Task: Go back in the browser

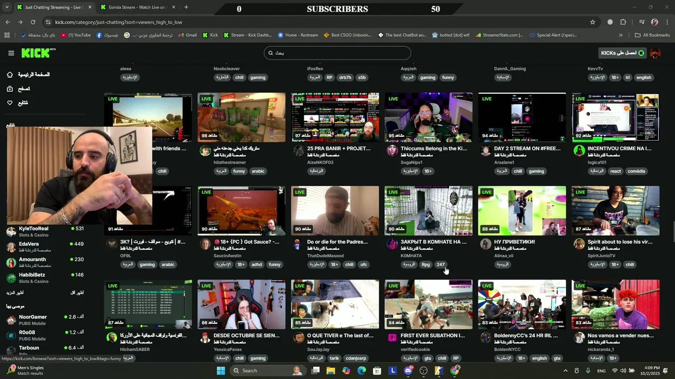Action: coord(7,22)
